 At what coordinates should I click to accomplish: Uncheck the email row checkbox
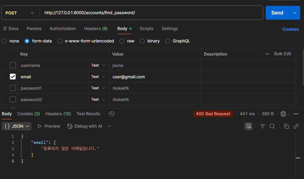(13, 77)
